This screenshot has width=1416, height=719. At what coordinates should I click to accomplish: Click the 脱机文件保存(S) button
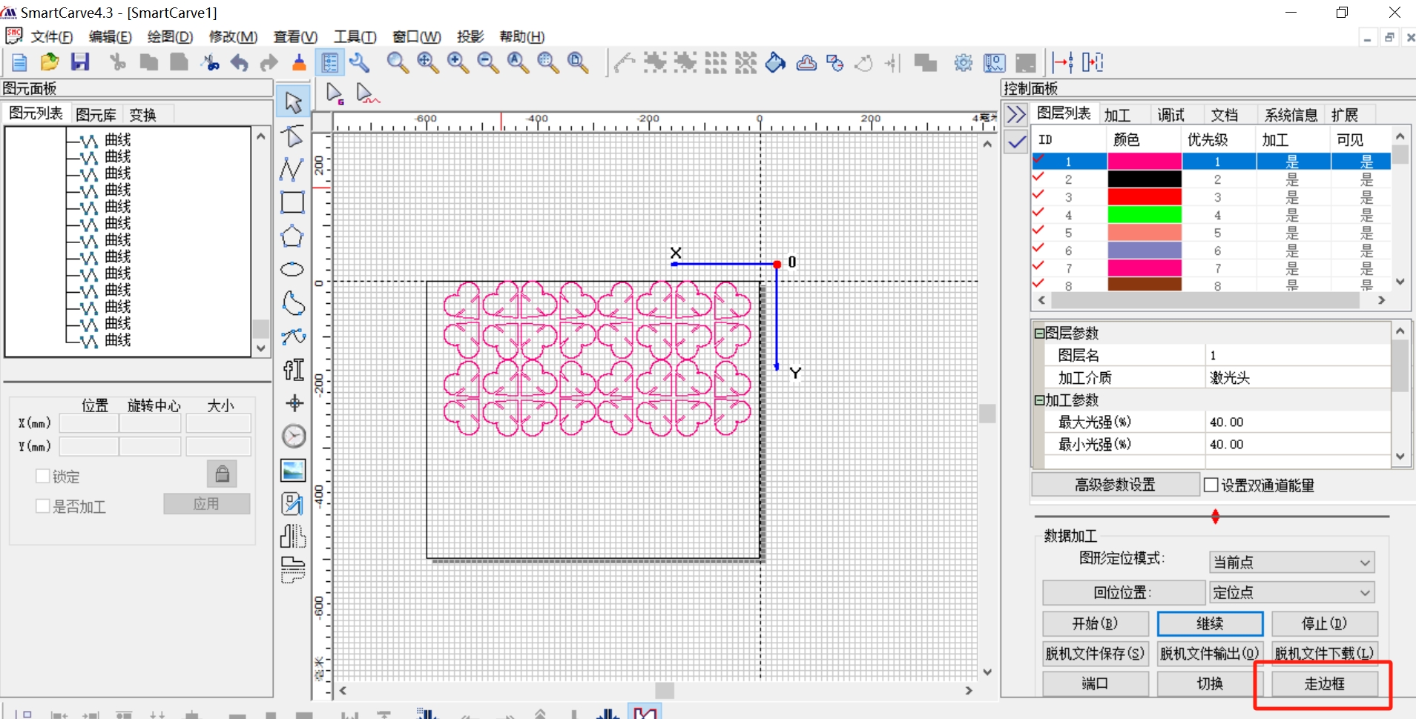click(1095, 653)
